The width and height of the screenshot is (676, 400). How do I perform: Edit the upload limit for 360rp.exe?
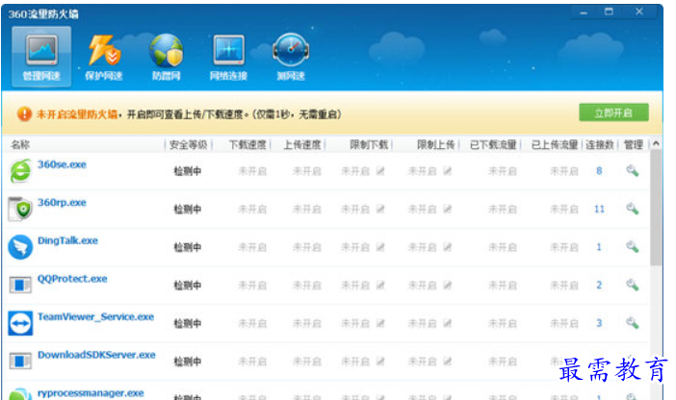(x=448, y=209)
